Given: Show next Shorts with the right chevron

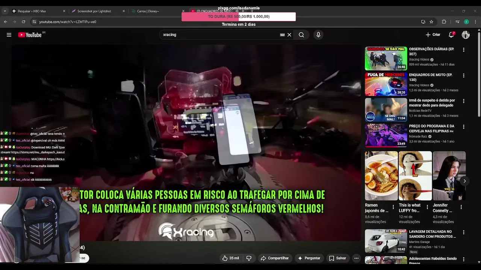Looking at the screenshot, I should (x=464, y=181).
